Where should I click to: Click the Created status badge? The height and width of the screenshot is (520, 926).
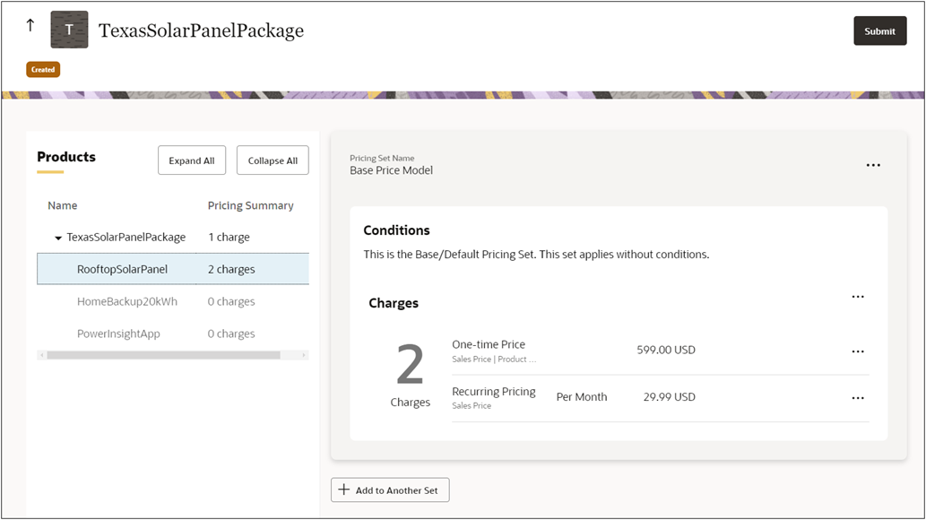tap(43, 69)
